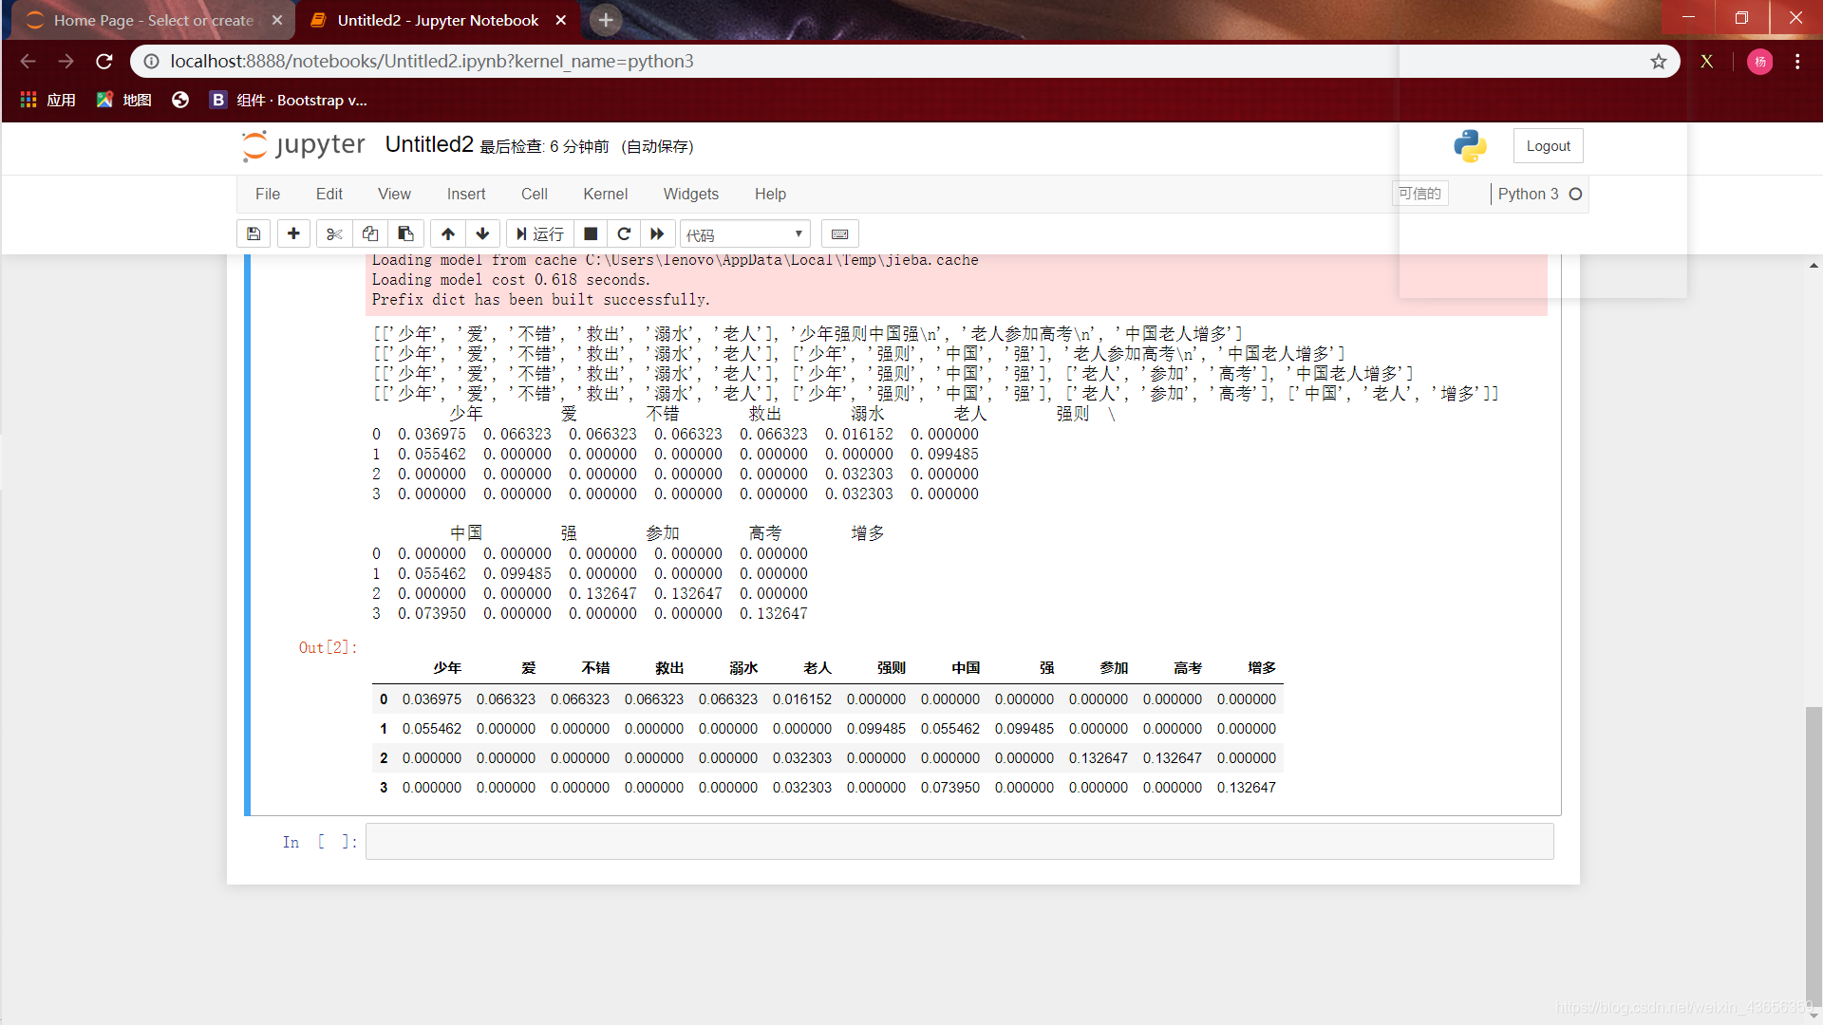1823x1025 pixels.
Task: Click the Python 3 kernel idle indicator circle
Action: coord(1575,194)
